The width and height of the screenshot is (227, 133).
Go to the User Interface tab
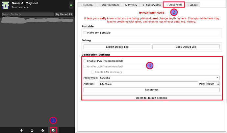[x=109, y=5]
